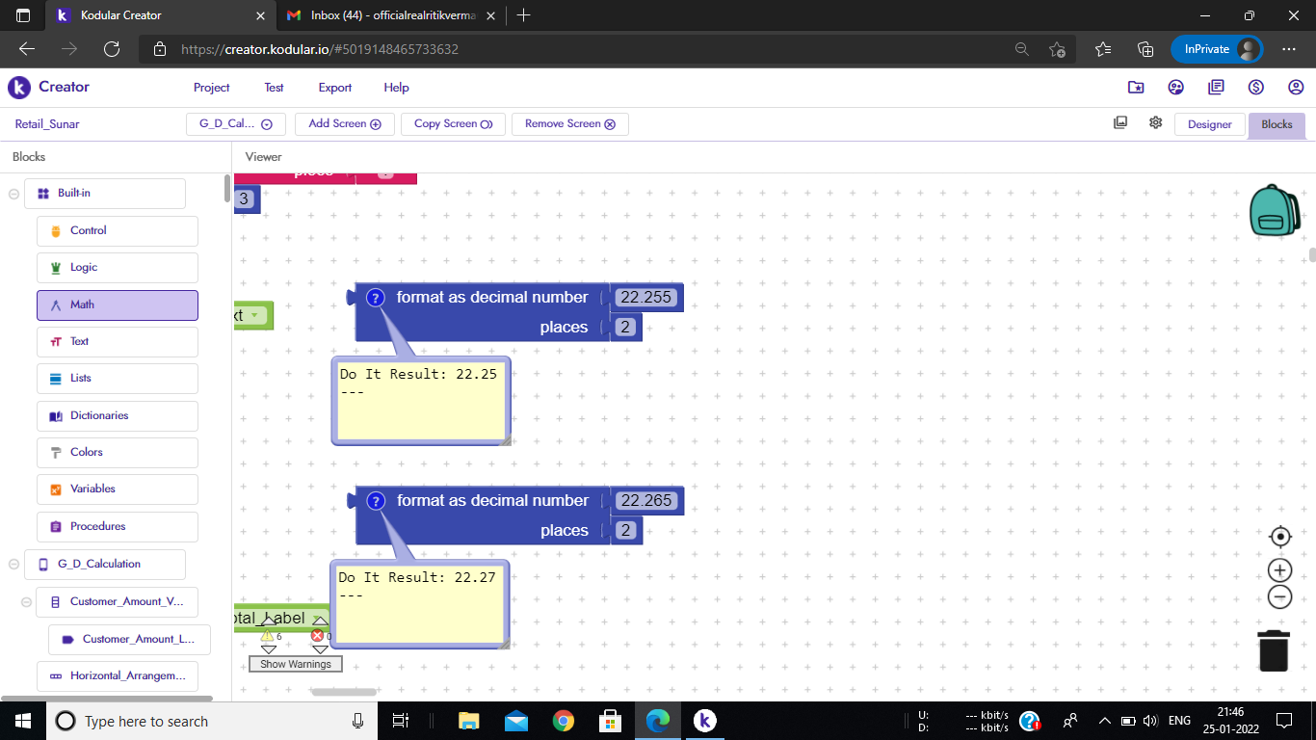Open the backpack in the Viewer
Image resolution: width=1316 pixels, height=740 pixels.
1276,210
